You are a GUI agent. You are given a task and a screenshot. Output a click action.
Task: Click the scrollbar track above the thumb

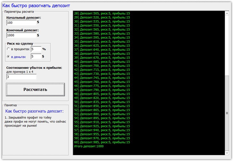(x=227, y=45)
